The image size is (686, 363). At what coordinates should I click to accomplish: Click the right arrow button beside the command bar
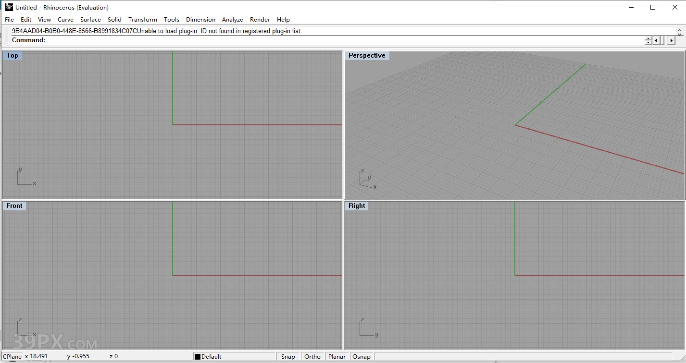[671, 40]
